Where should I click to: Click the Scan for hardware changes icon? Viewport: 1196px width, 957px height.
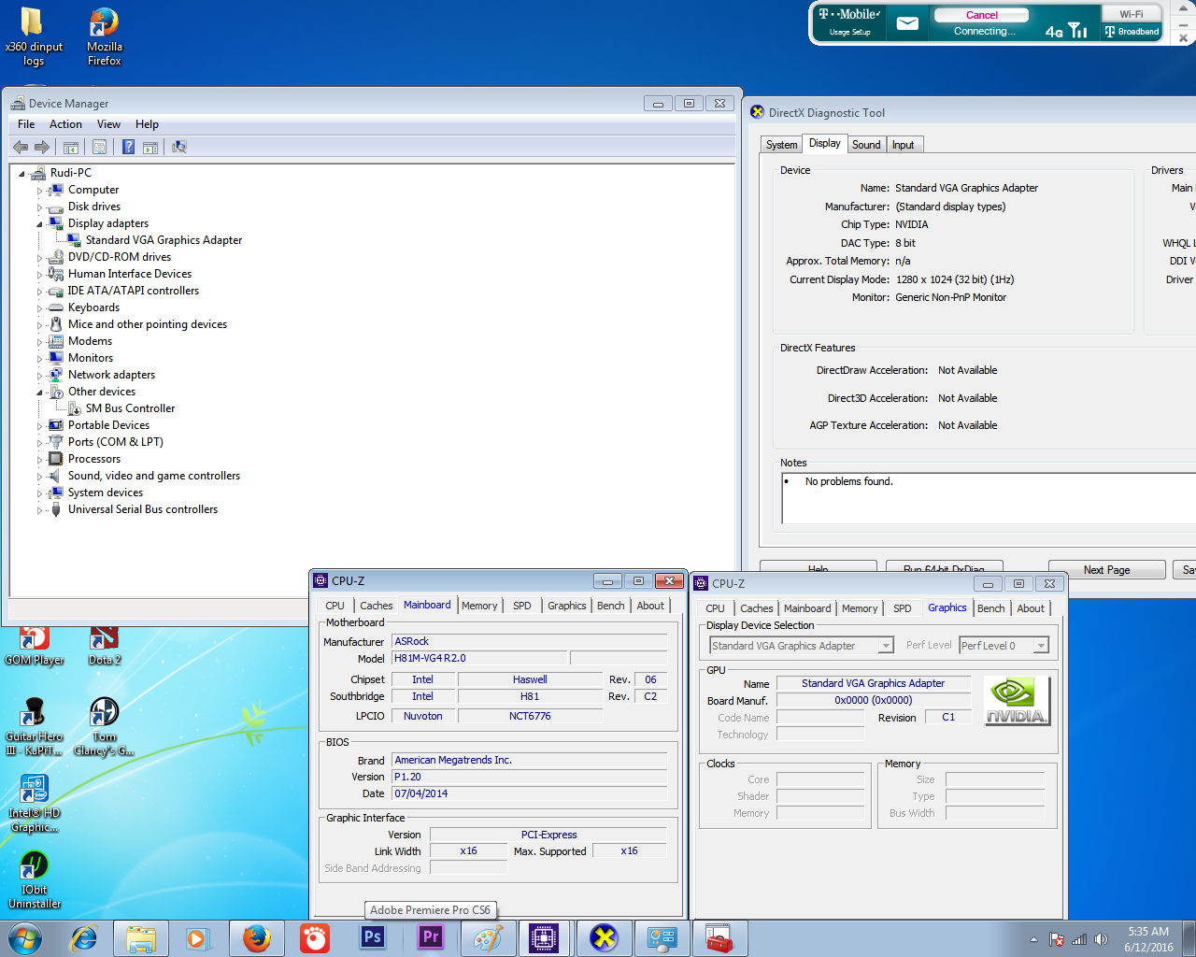[179, 147]
